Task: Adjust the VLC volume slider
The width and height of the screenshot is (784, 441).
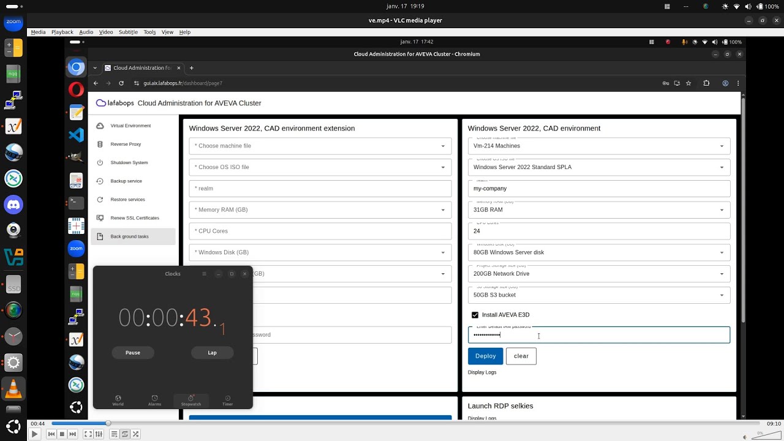Action: [766, 437]
